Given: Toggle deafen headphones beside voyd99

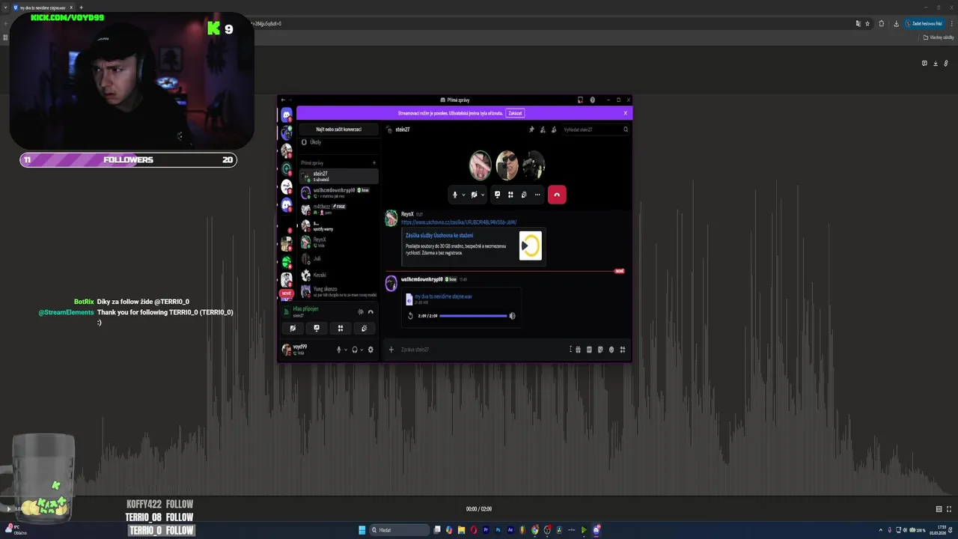Looking at the screenshot, I should tap(355, 350).
